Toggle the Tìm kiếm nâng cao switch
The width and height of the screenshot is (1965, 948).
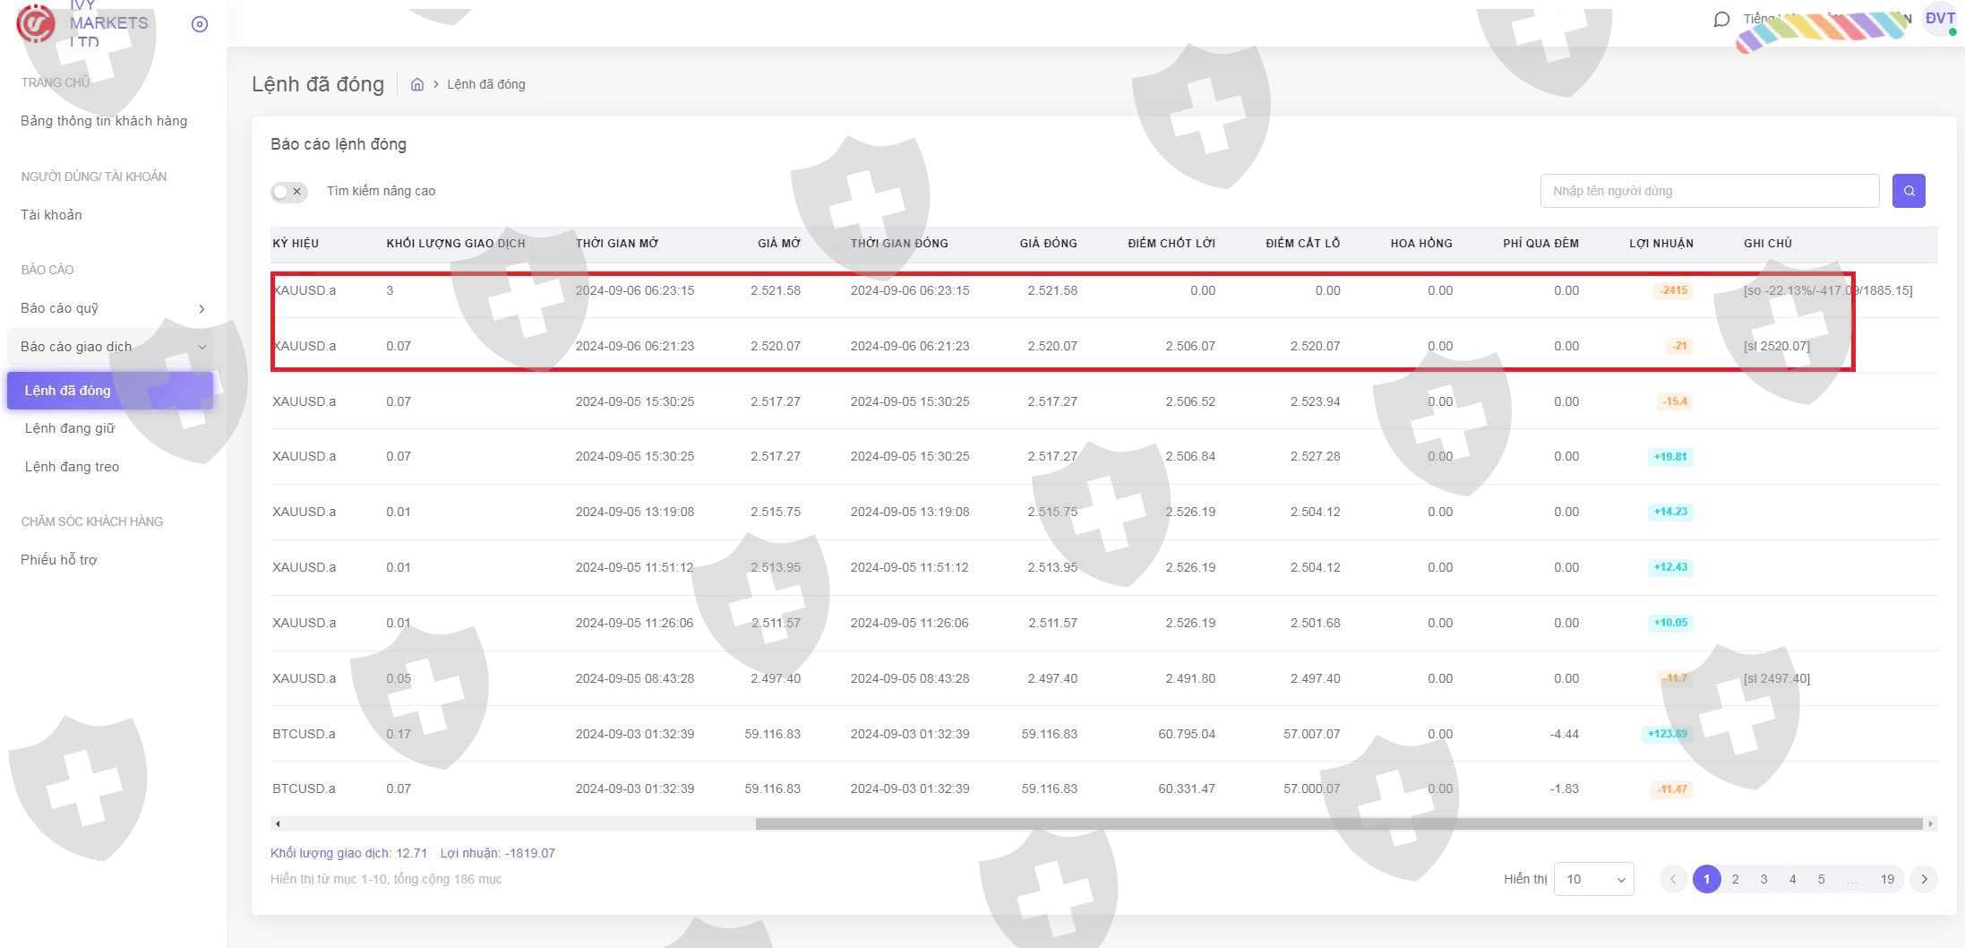tap(288, 192)
